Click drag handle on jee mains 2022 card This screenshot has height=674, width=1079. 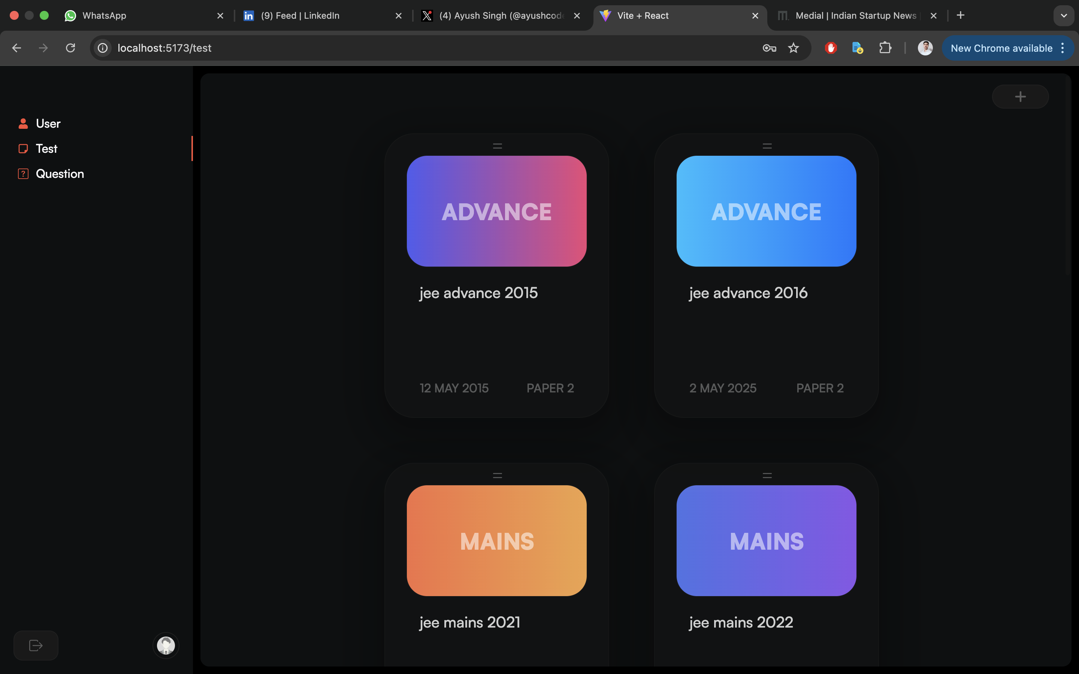click(767, 476)
